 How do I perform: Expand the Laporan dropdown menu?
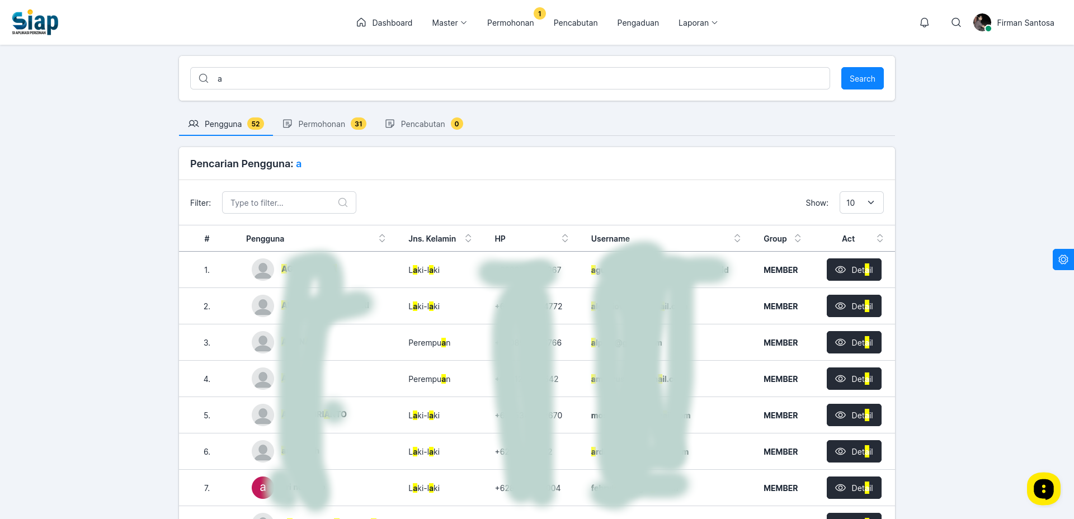(x=698, y=23)
